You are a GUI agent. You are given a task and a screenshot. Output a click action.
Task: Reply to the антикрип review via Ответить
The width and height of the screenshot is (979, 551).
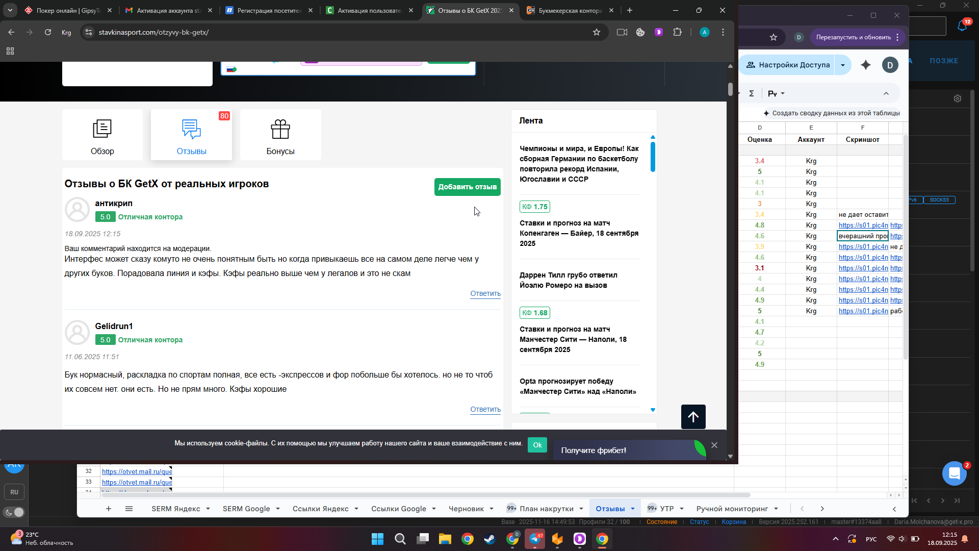coord(485,293)
